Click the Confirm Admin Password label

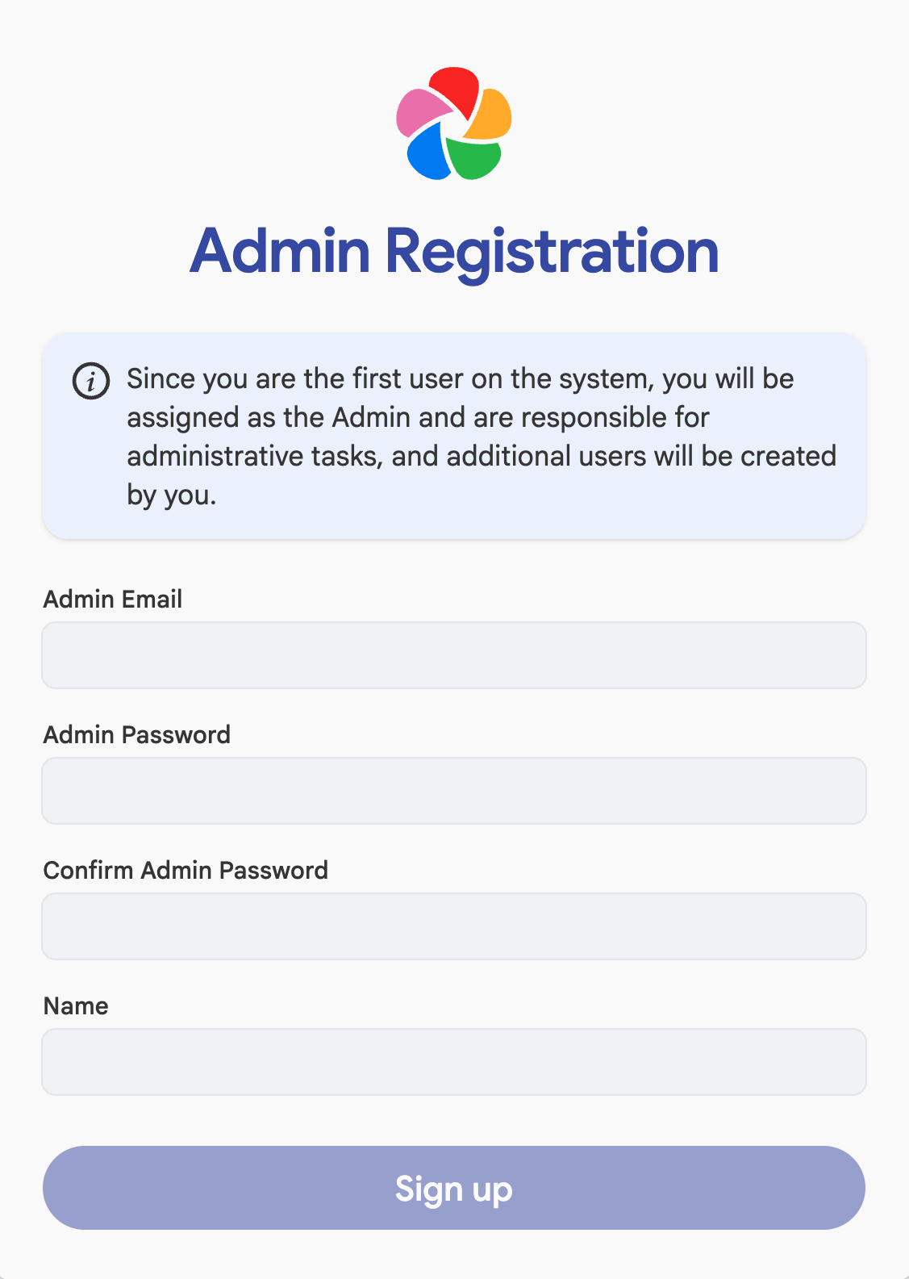186,870
